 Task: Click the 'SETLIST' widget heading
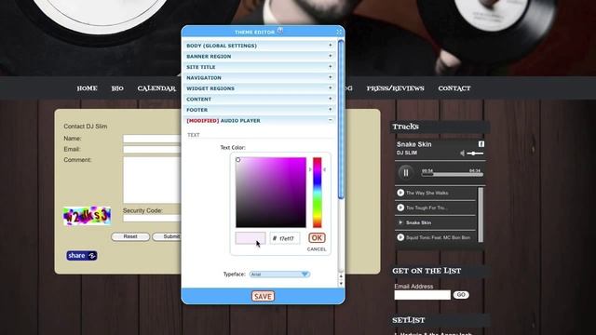click(409, 320)
